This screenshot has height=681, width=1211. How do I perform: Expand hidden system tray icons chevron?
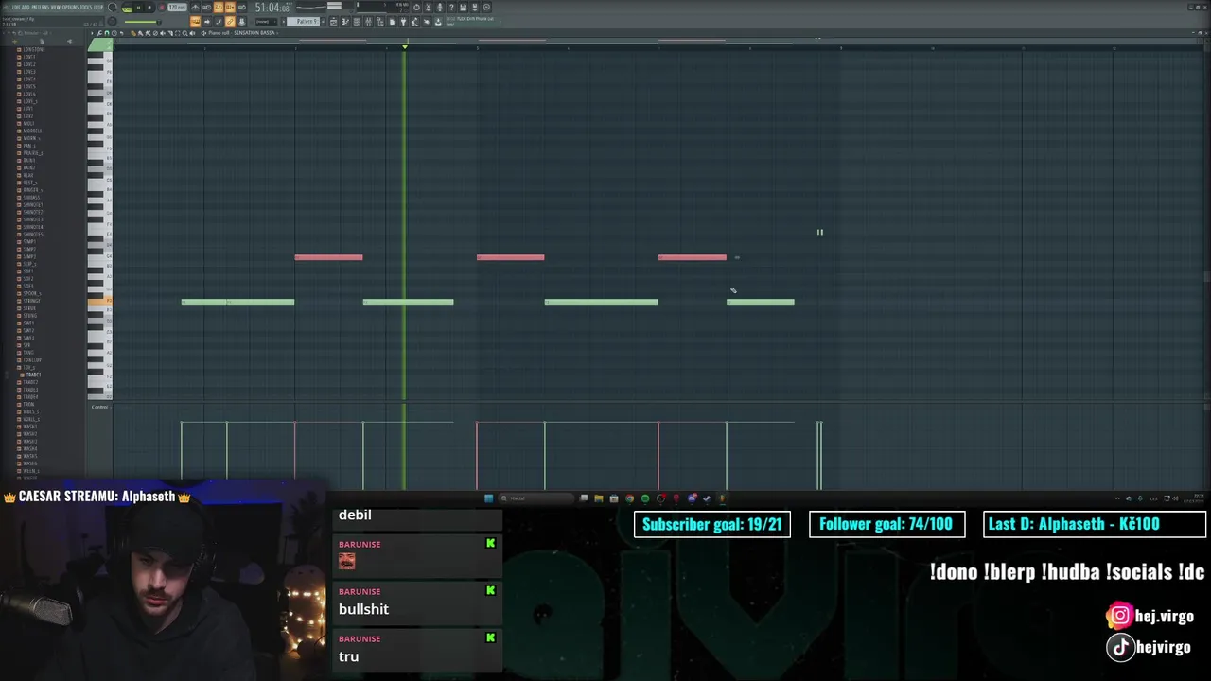click(x=1117, y=498)
